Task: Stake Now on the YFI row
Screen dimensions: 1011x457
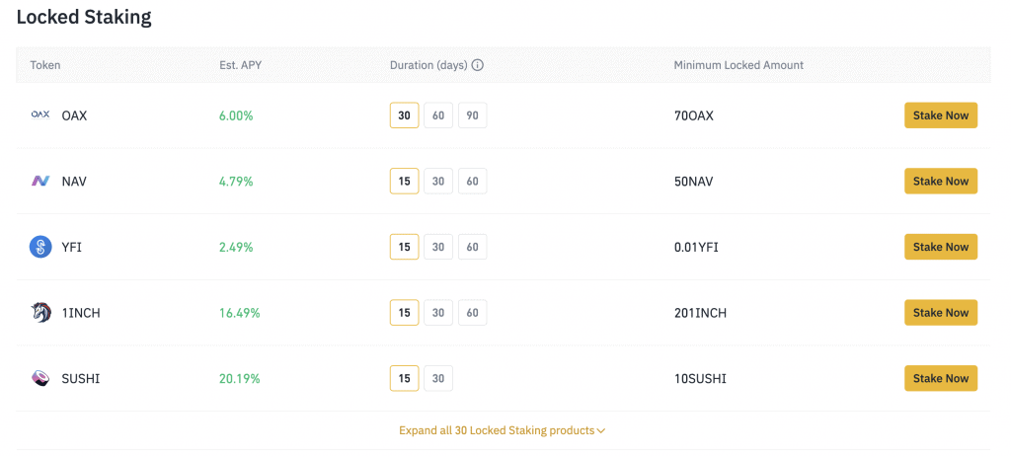Action: (x=941, y=247)
